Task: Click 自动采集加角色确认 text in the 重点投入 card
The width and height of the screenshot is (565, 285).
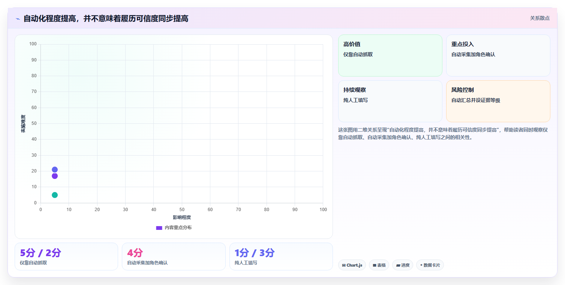Action: point(473,54)
